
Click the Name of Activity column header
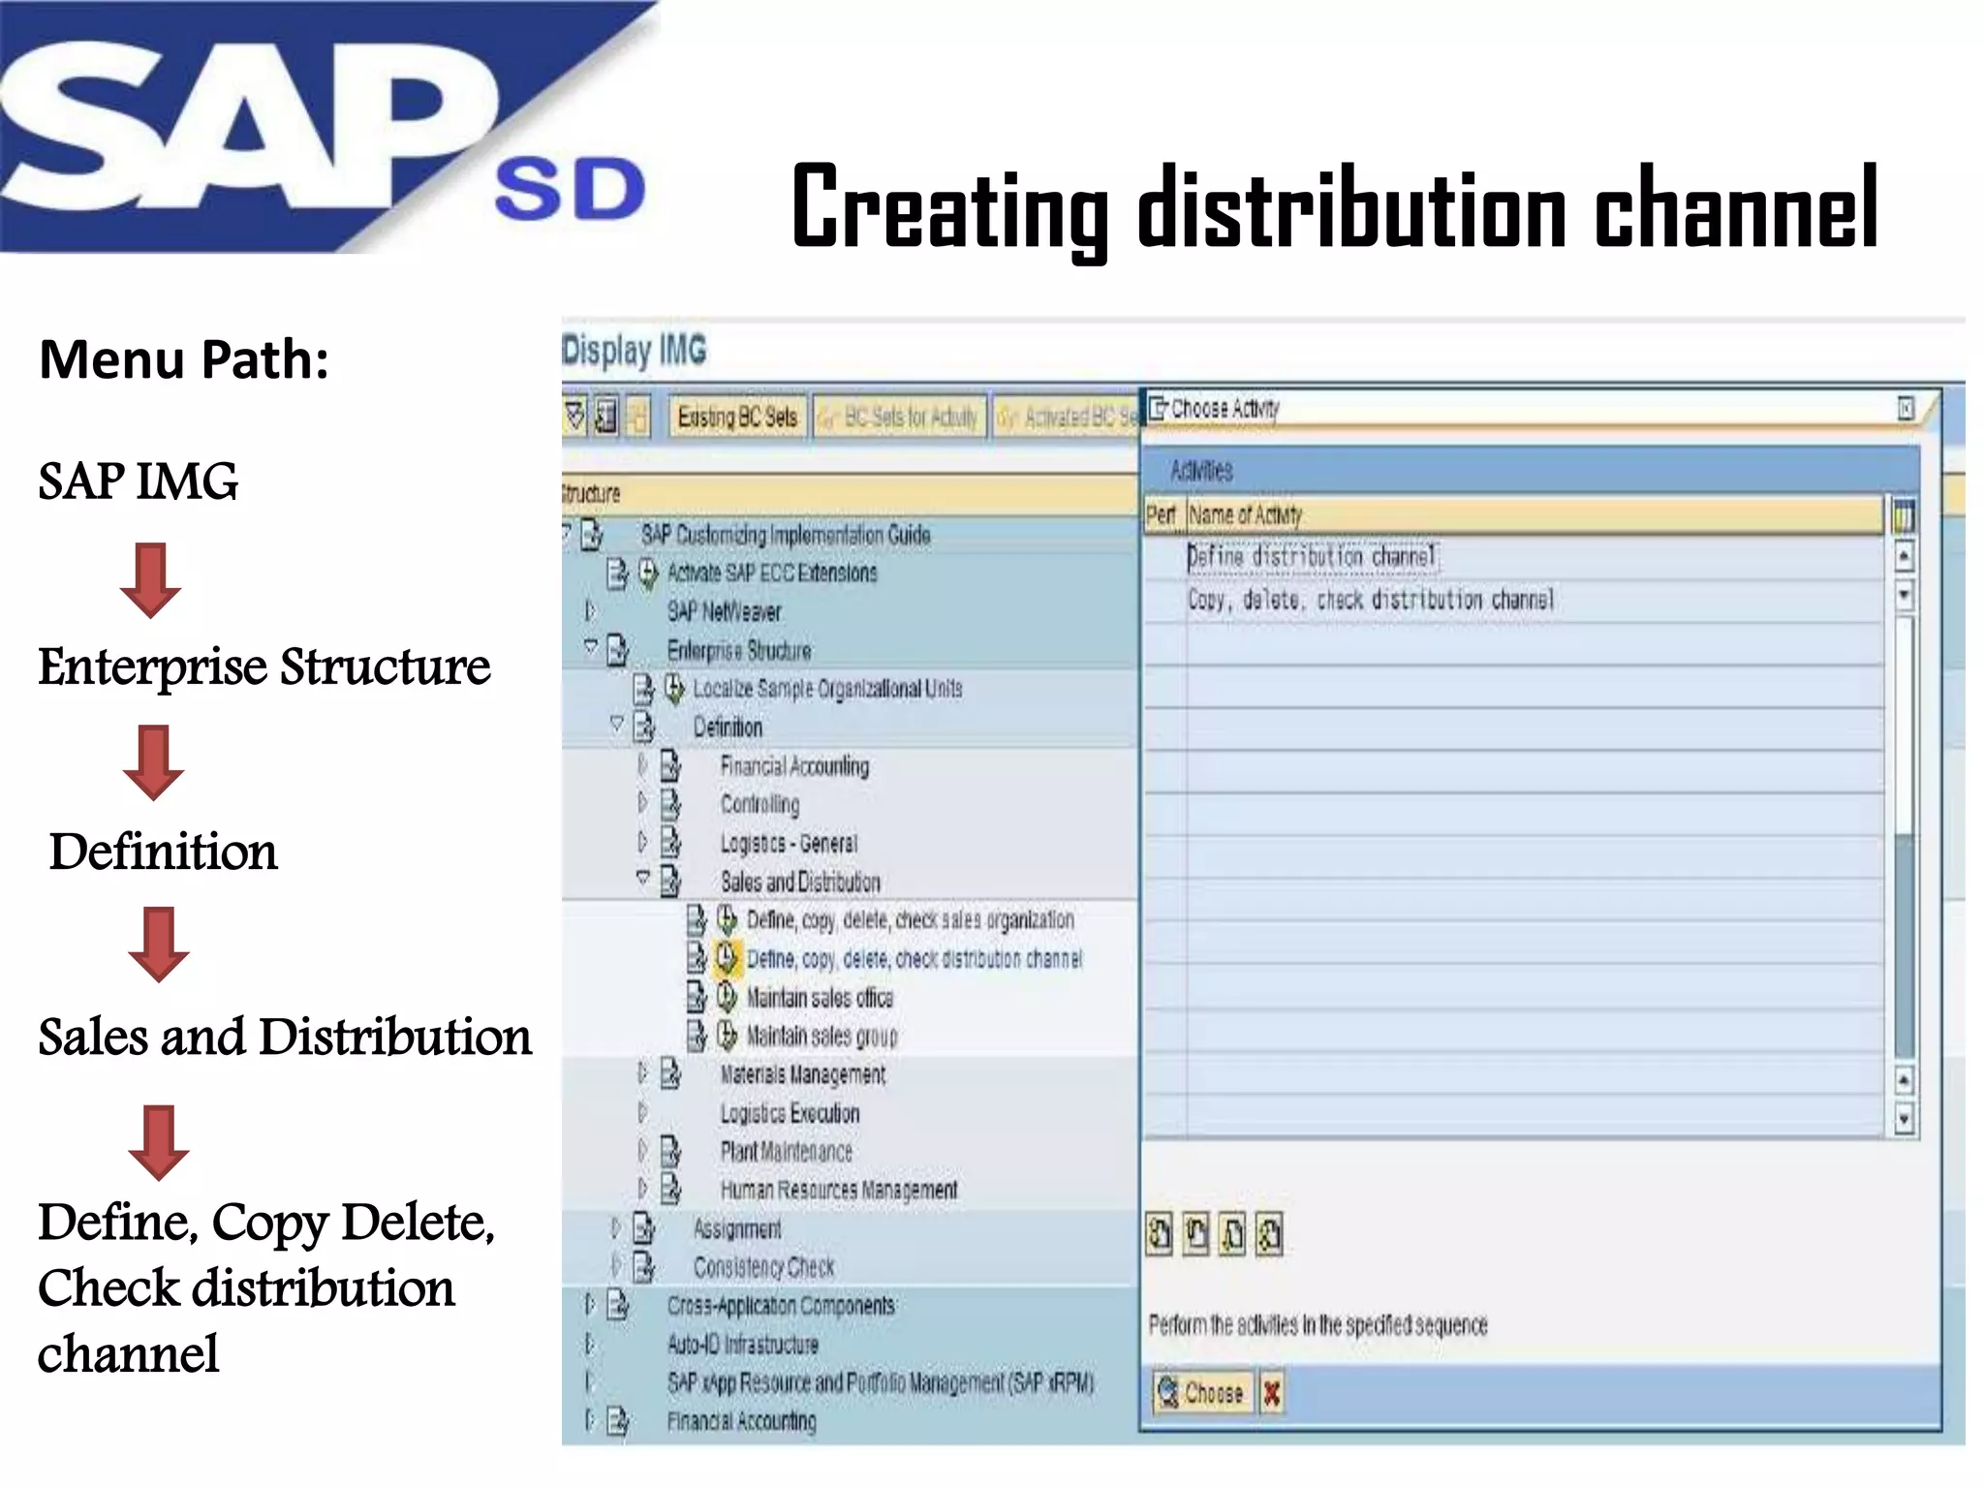tap(1534, 514)
